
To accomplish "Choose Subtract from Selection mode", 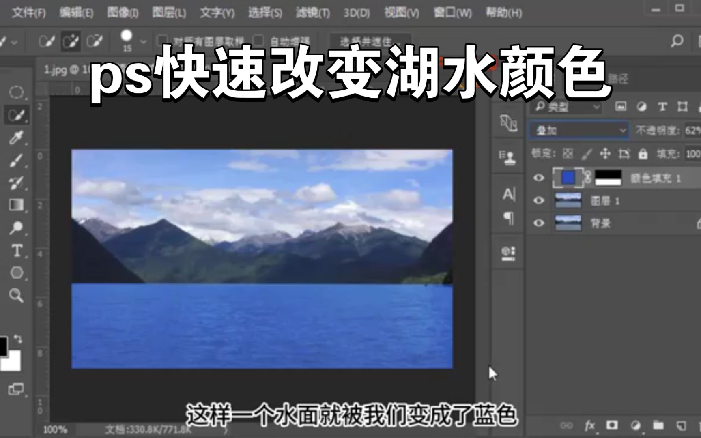I will point(95,41).
